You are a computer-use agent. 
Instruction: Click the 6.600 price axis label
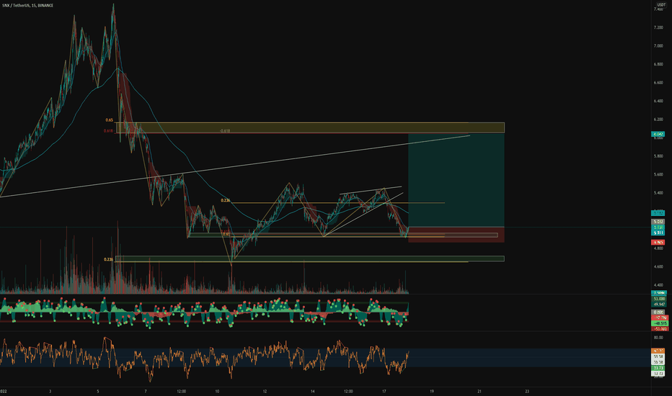click(658, 83)
